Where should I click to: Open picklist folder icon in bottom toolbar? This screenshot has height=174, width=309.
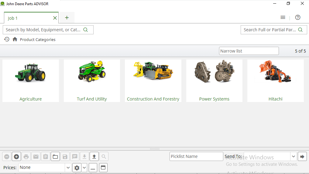55,157
